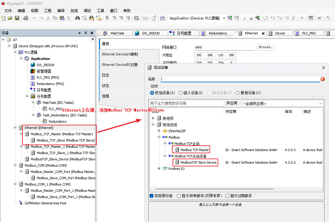Image resolution: width=335 pixels, height=222 pixels.
Task: Select Modbus TCP Master in device list
Action: coord(195,150)
